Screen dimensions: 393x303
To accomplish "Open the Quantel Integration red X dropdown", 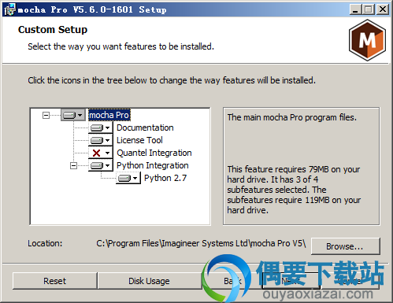I will (x=100, y=153).
